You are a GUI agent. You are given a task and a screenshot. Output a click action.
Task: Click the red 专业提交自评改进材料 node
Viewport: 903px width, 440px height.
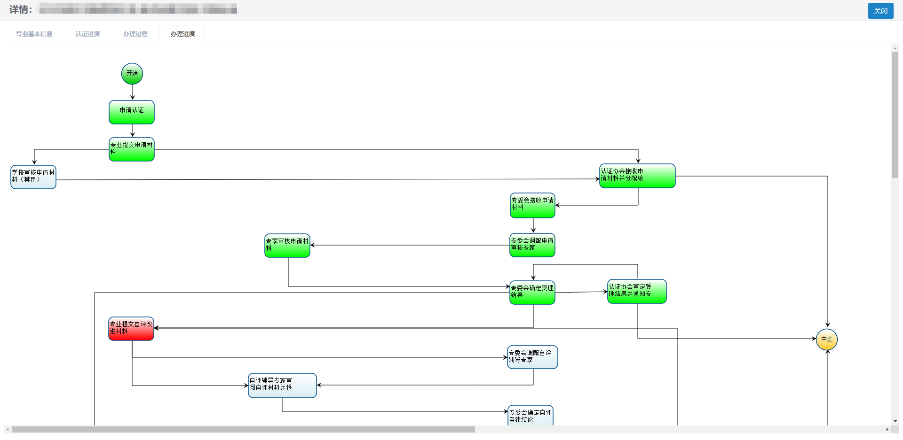pyautogui.click(x=131, y=329)
